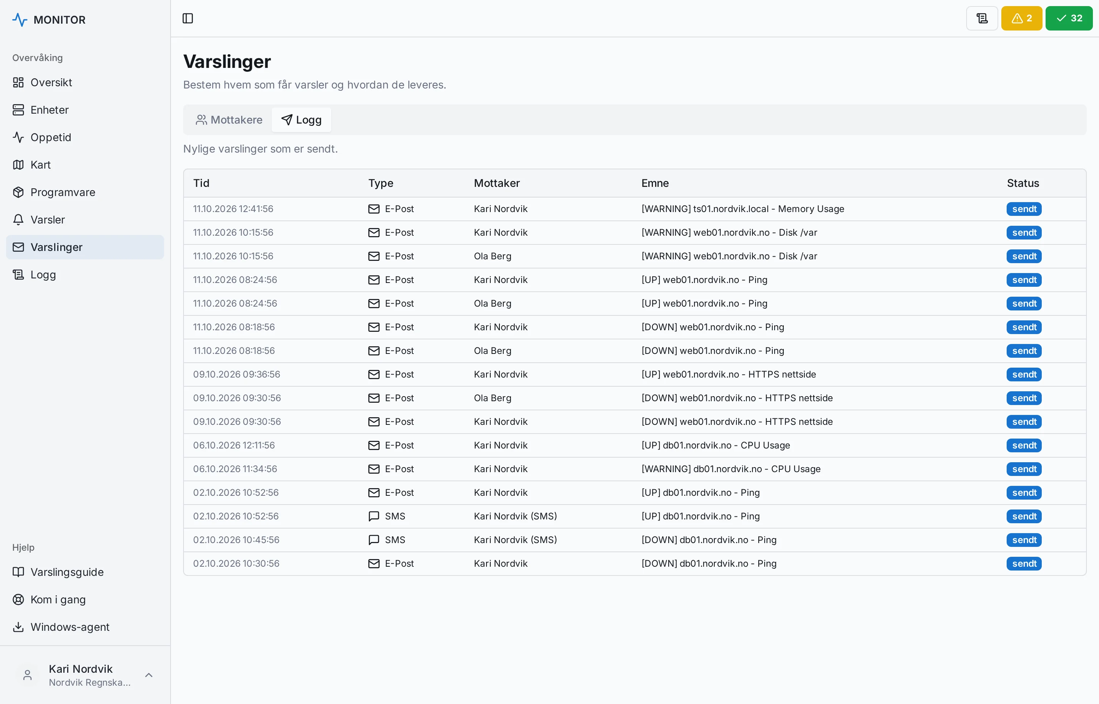Open the log scroll icon button in header
The width and height of the screenshot is (1099, 704).
[x=982, y=18]
